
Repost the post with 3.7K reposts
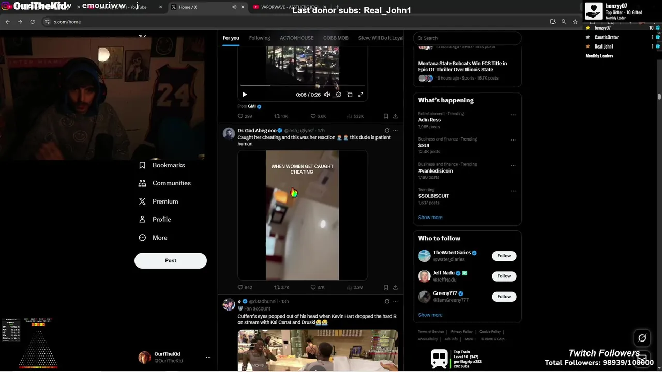(281, 287)
